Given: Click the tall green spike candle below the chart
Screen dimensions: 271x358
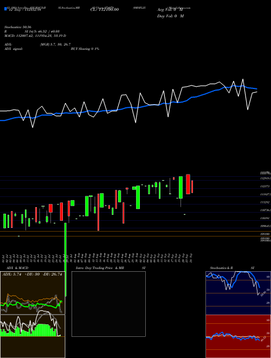Looking at the screenshot, I should [x=66, y=260].
